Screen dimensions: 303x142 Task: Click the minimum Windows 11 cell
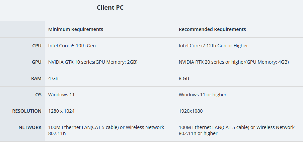[61, 95]
